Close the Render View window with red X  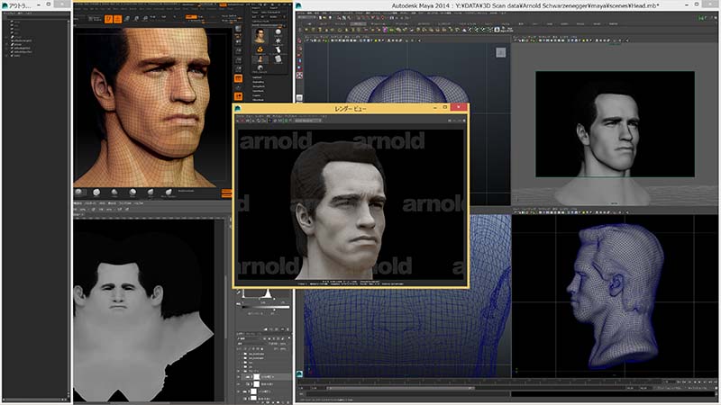(x=459, y=107)
